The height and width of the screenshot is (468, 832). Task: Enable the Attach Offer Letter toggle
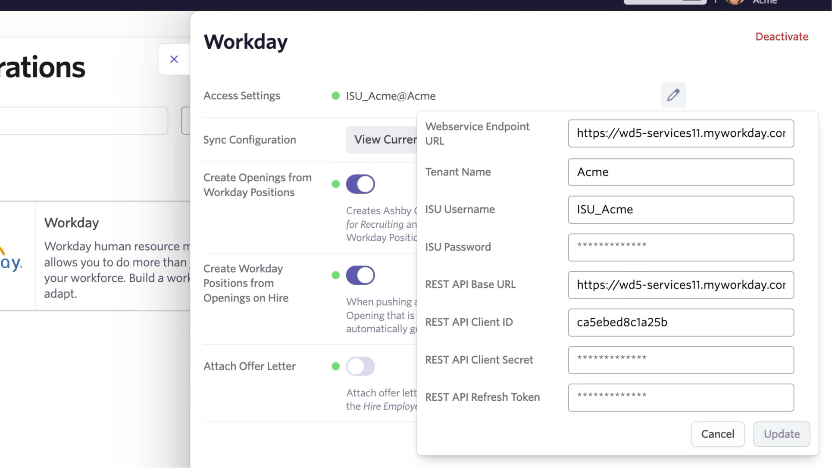pos(360,366)
